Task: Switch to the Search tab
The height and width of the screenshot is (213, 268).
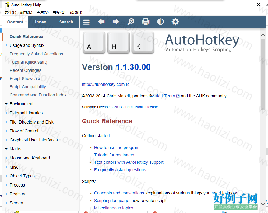Action: [66, 22]
